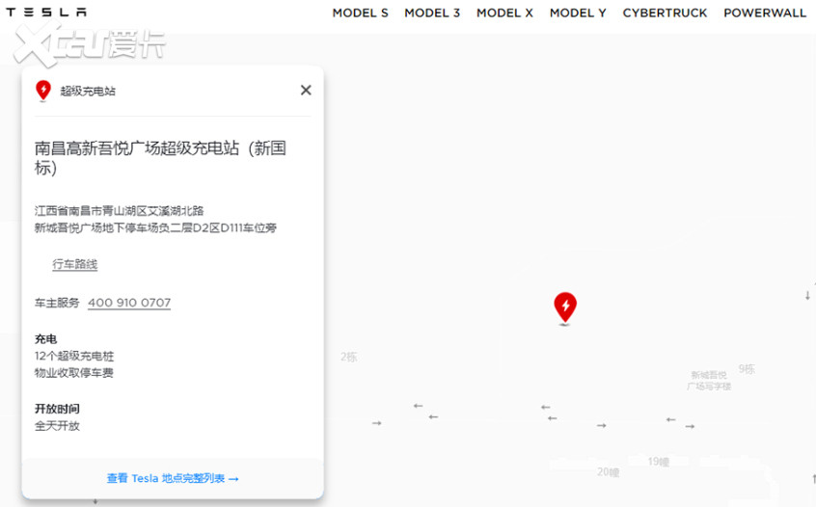Click the 车主服务 label

[57, 303]
